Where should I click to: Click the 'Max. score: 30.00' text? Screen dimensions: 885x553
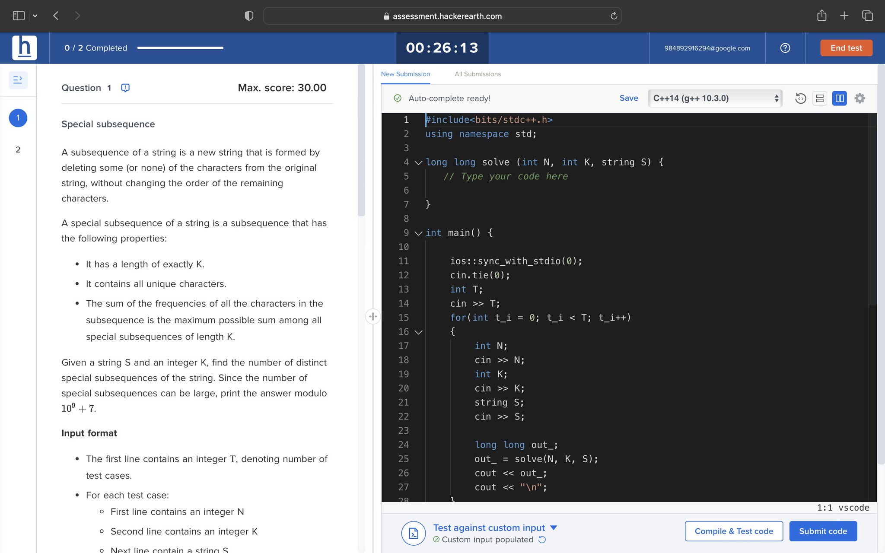(282, 88)
